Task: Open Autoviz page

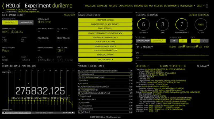Action: [113, 6]
